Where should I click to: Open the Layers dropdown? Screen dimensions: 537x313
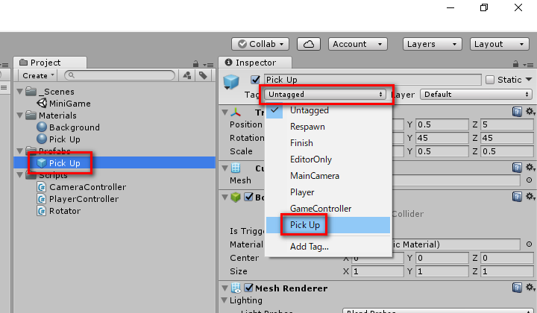432,44
